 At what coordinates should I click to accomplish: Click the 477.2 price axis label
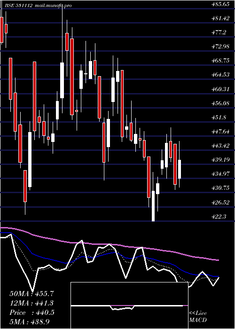coord(219,32)
